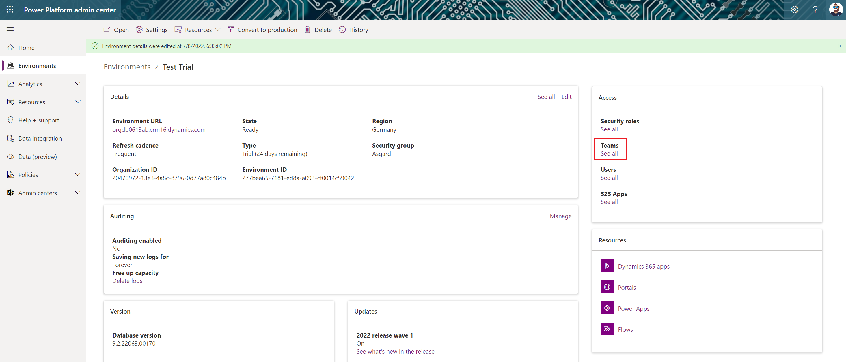This screenshot has width=846, height=362.
Task: Click the Power Platform admin center title
Action: pyautogui.click(x=70, y=10)
